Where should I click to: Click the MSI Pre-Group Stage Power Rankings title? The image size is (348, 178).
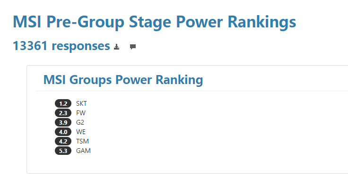(x=154, y=22)
